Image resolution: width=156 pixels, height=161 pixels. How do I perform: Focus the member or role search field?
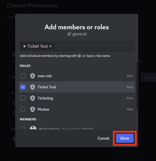pyautogui.click(x=77, y=46)
